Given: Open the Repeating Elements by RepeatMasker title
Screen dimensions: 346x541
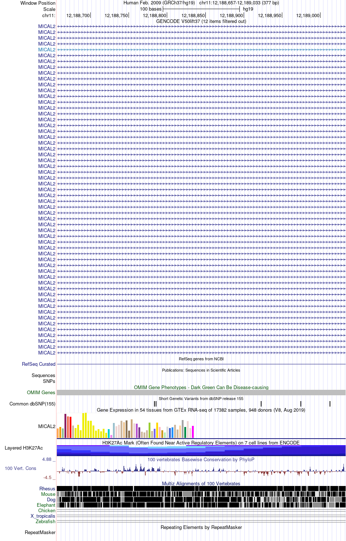Looking at the screenshot, I should coord(201,527).
